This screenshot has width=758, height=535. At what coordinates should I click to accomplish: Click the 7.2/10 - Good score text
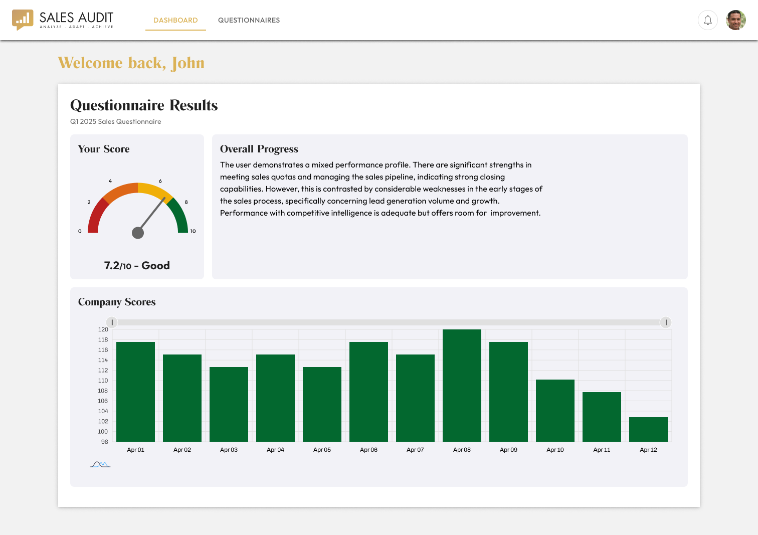(x=137, y=266)
